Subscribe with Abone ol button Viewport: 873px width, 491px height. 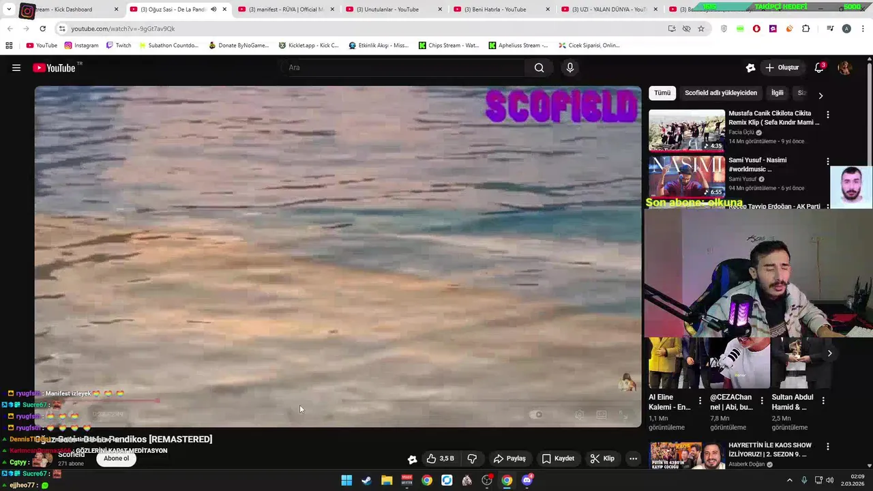coord(116,458)
